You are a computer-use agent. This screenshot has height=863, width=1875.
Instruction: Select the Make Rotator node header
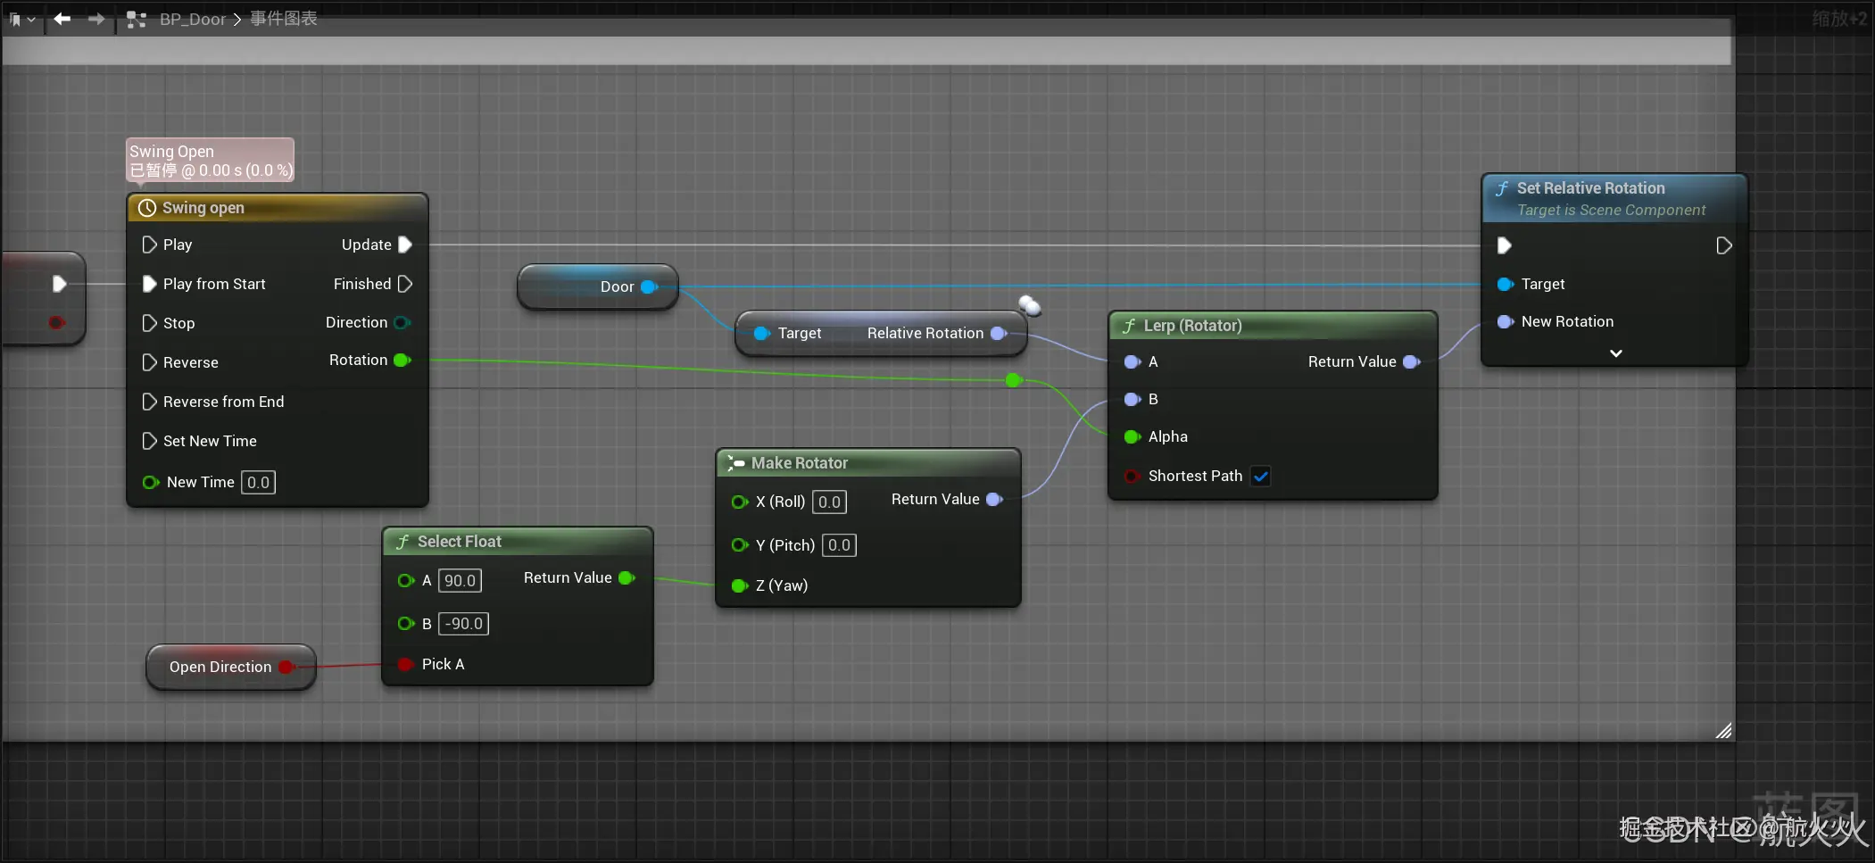pos(868,463)
